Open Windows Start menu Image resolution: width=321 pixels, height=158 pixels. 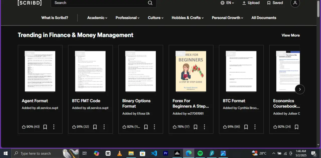[6, 153]
